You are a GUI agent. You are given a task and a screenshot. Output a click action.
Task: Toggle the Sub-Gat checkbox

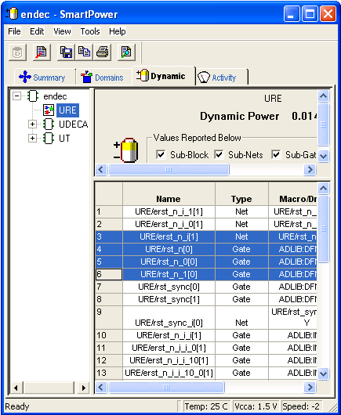[276, 154]
